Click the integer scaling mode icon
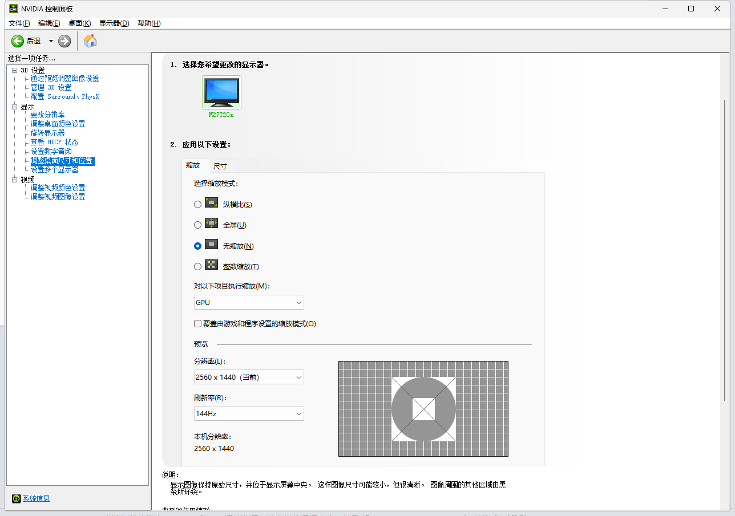735x516 pixels. [x=211, y=265]
